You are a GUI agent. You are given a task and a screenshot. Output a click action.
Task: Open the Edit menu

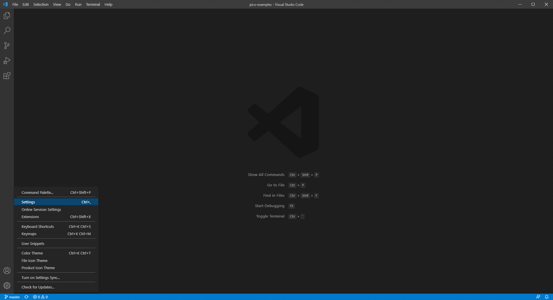pyautogui.click(x=26, y=5)
